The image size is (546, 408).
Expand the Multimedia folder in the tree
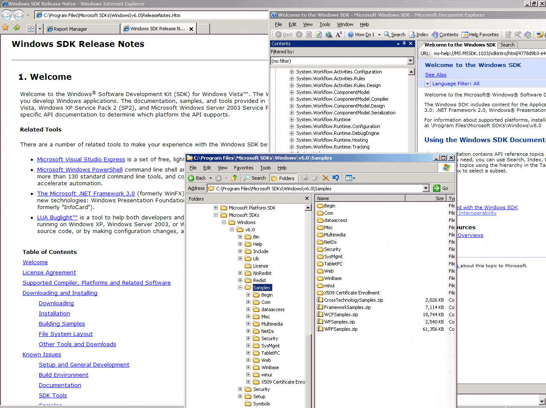248,324
